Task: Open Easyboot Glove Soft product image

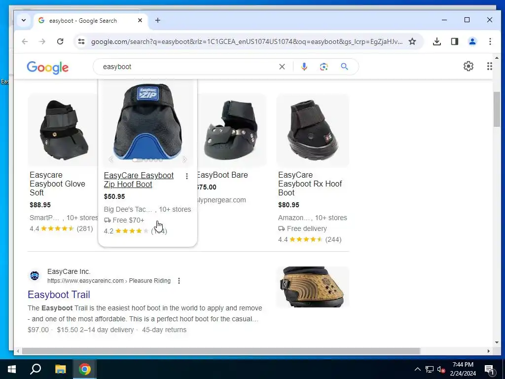Action: tap(63, 130)
